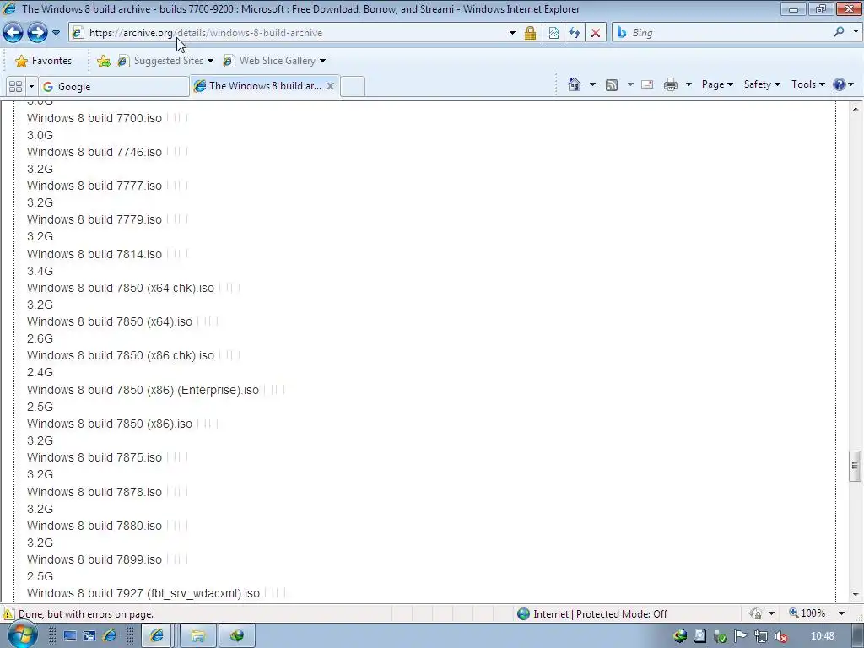Click Windows 8 build 7779.iso

pyautogui.click(x=94, y=219)
